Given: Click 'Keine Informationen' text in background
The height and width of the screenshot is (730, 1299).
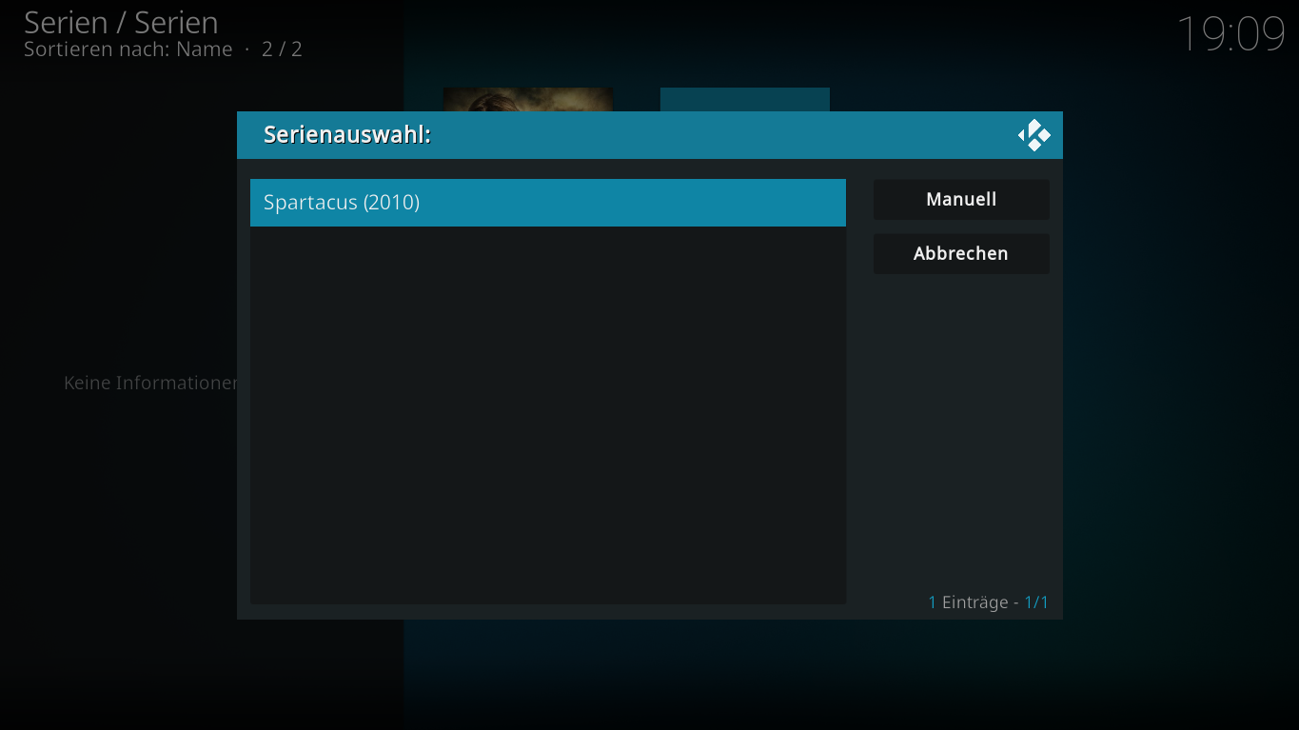Looking at the screenshot, I should [150, 383].
